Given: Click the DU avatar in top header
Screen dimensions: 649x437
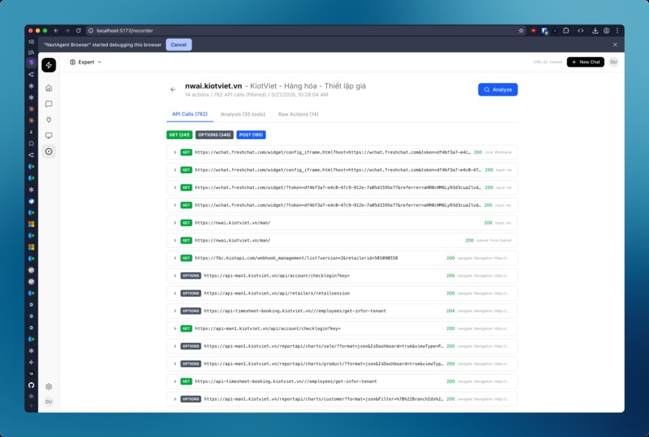Looking at the screenshot, I should coord(614,62).
